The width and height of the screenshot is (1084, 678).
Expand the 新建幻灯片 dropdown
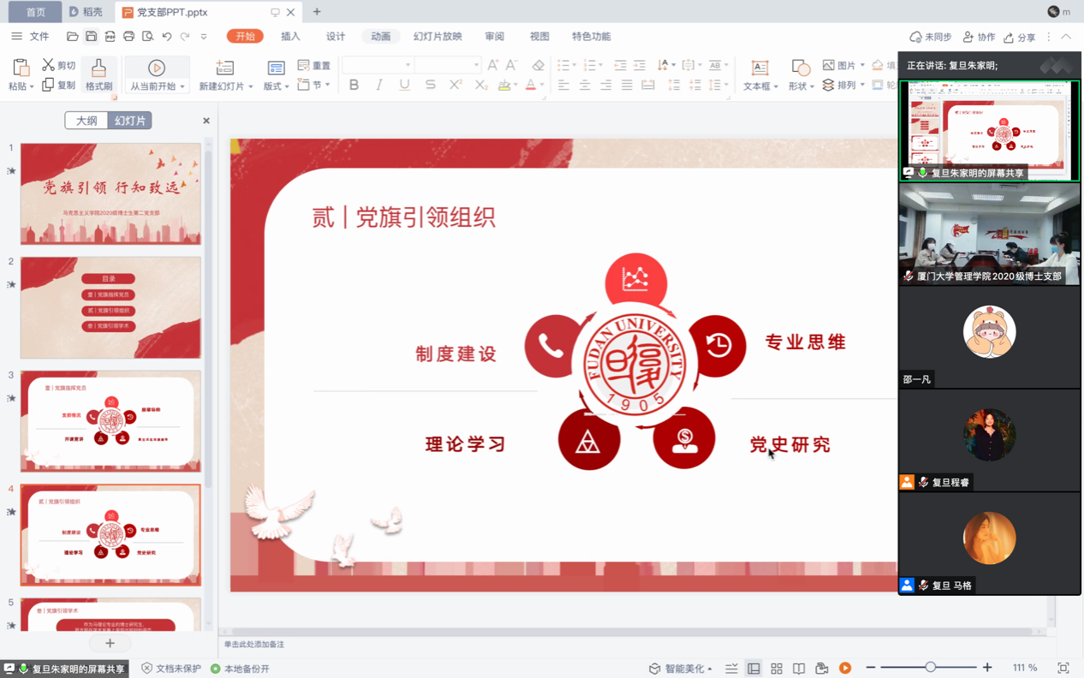pos(251,86)
